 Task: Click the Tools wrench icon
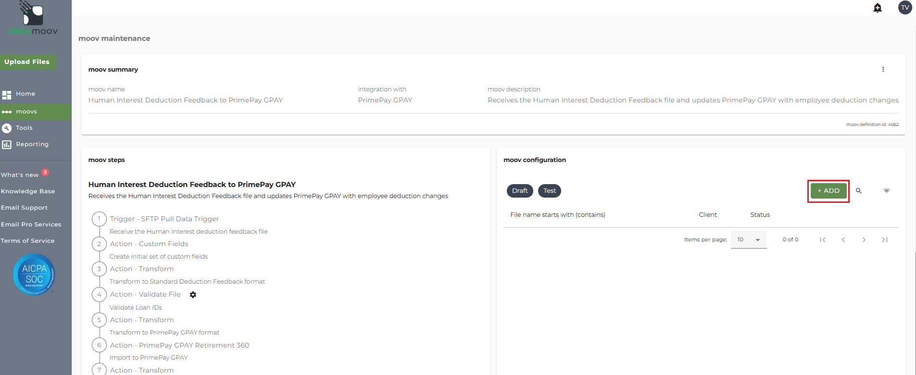(x=7, y=128)
